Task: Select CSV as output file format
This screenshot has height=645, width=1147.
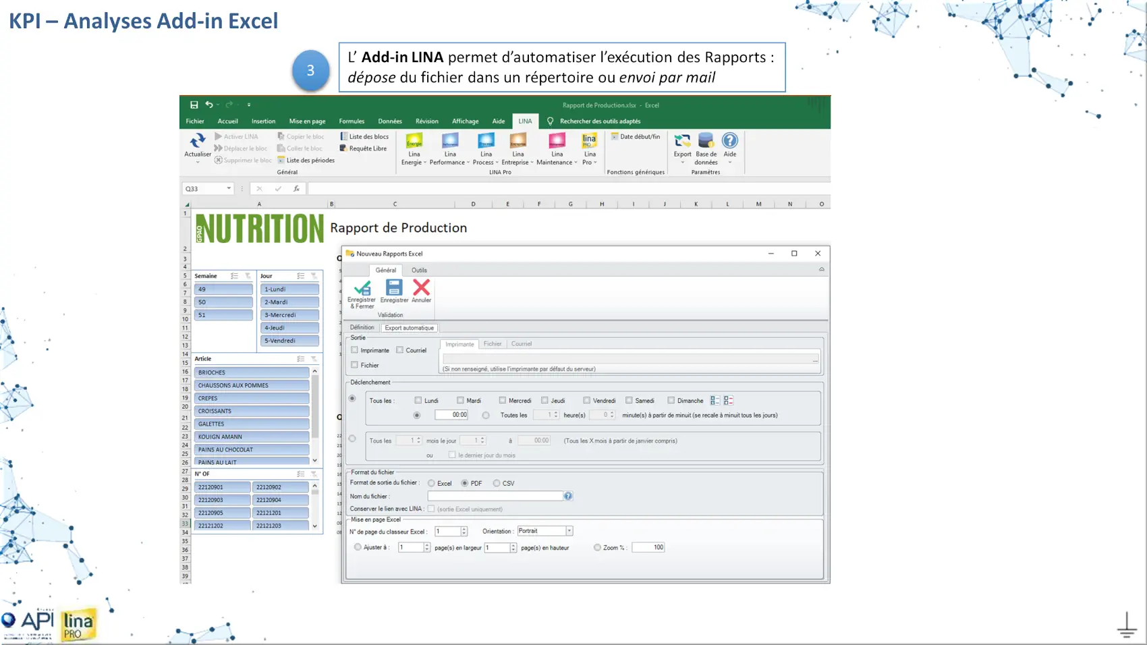Action: 497,484
